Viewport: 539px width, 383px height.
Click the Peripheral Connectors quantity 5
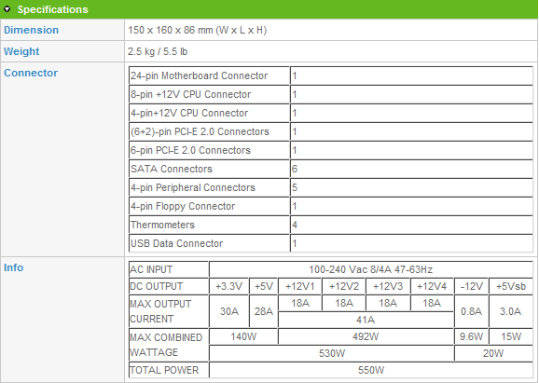tap(295, 187)
